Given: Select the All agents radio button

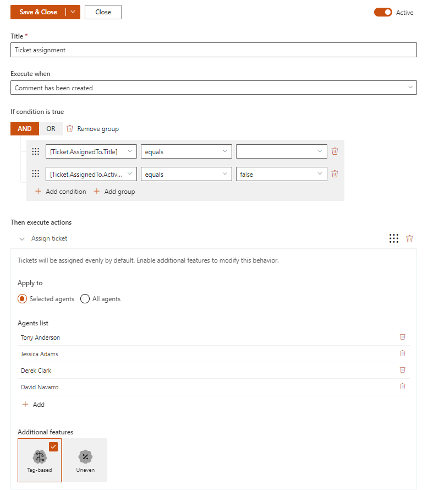Looking at the screenshot, I should point(85,299).
